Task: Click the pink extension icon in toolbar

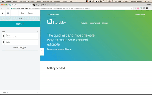Action: tap(138, 8)
